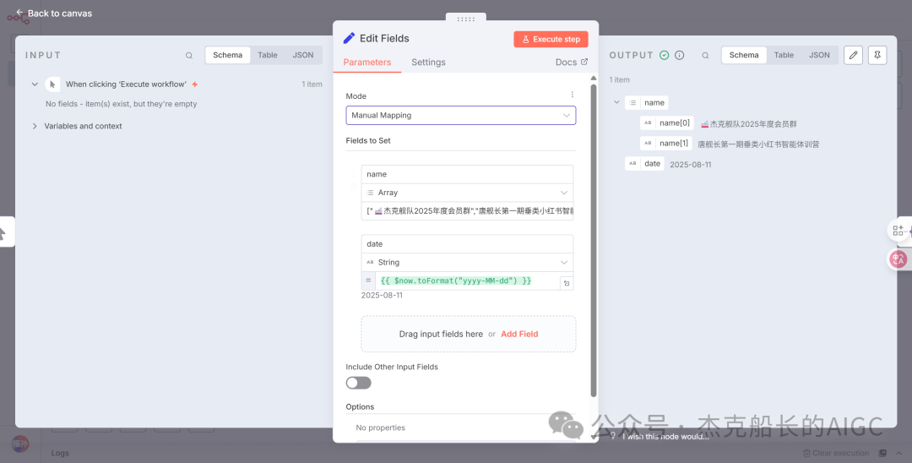Pin output data with the pin icon
912x463 pixels.
coord(877,55)
